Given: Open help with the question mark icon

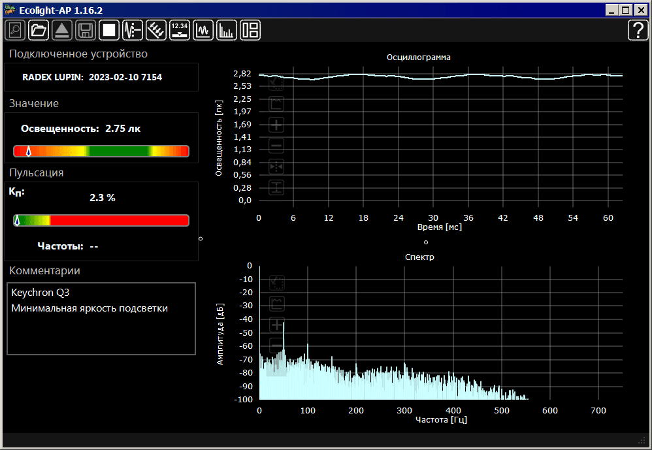Looking at the screenshot, I should pyautogui.click(x=638, y=30).
